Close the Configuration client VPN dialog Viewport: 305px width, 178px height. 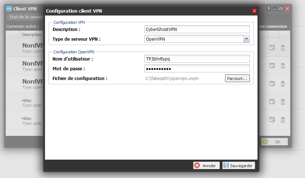pyautogui.click(x=254, y=11)
